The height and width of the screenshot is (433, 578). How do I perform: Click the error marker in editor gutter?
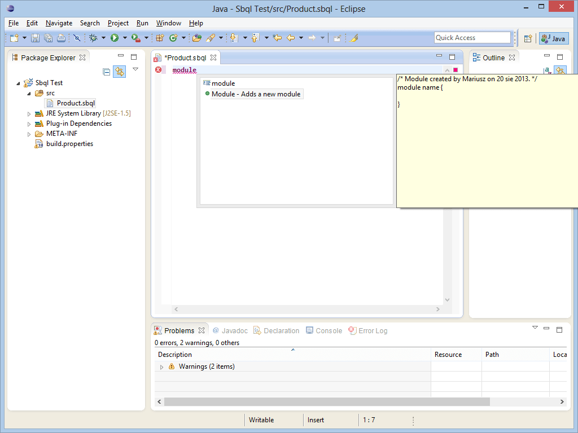(158, 69)
